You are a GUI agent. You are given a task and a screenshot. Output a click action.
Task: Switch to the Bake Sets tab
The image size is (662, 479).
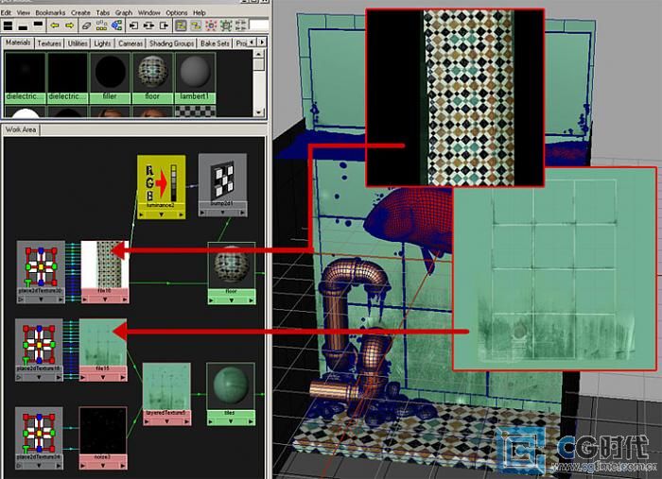(215, 43)
